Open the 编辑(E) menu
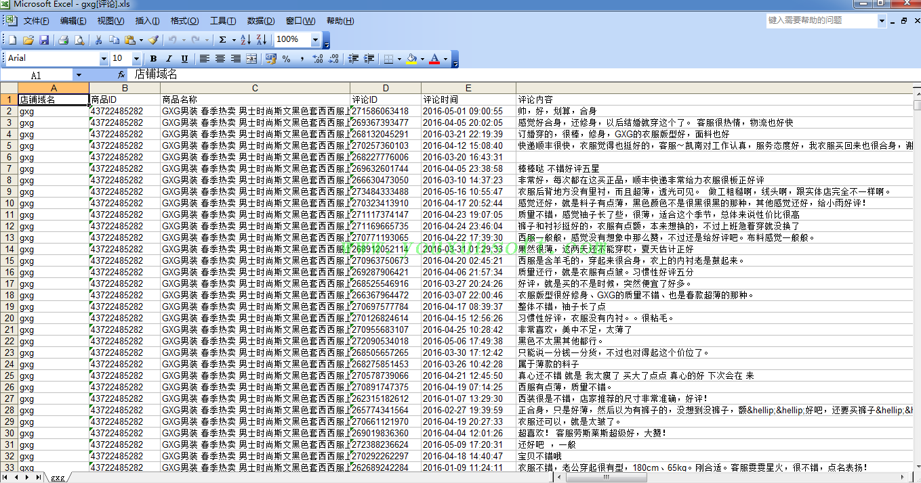Image resolution: width=921 pixels, height=483 pixels. coord(73,21)
